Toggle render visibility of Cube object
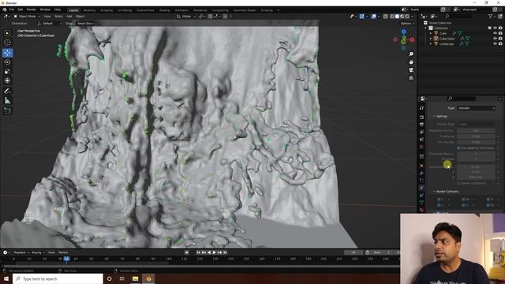Viewport: 505px width, 284px height. pos(500,33)
